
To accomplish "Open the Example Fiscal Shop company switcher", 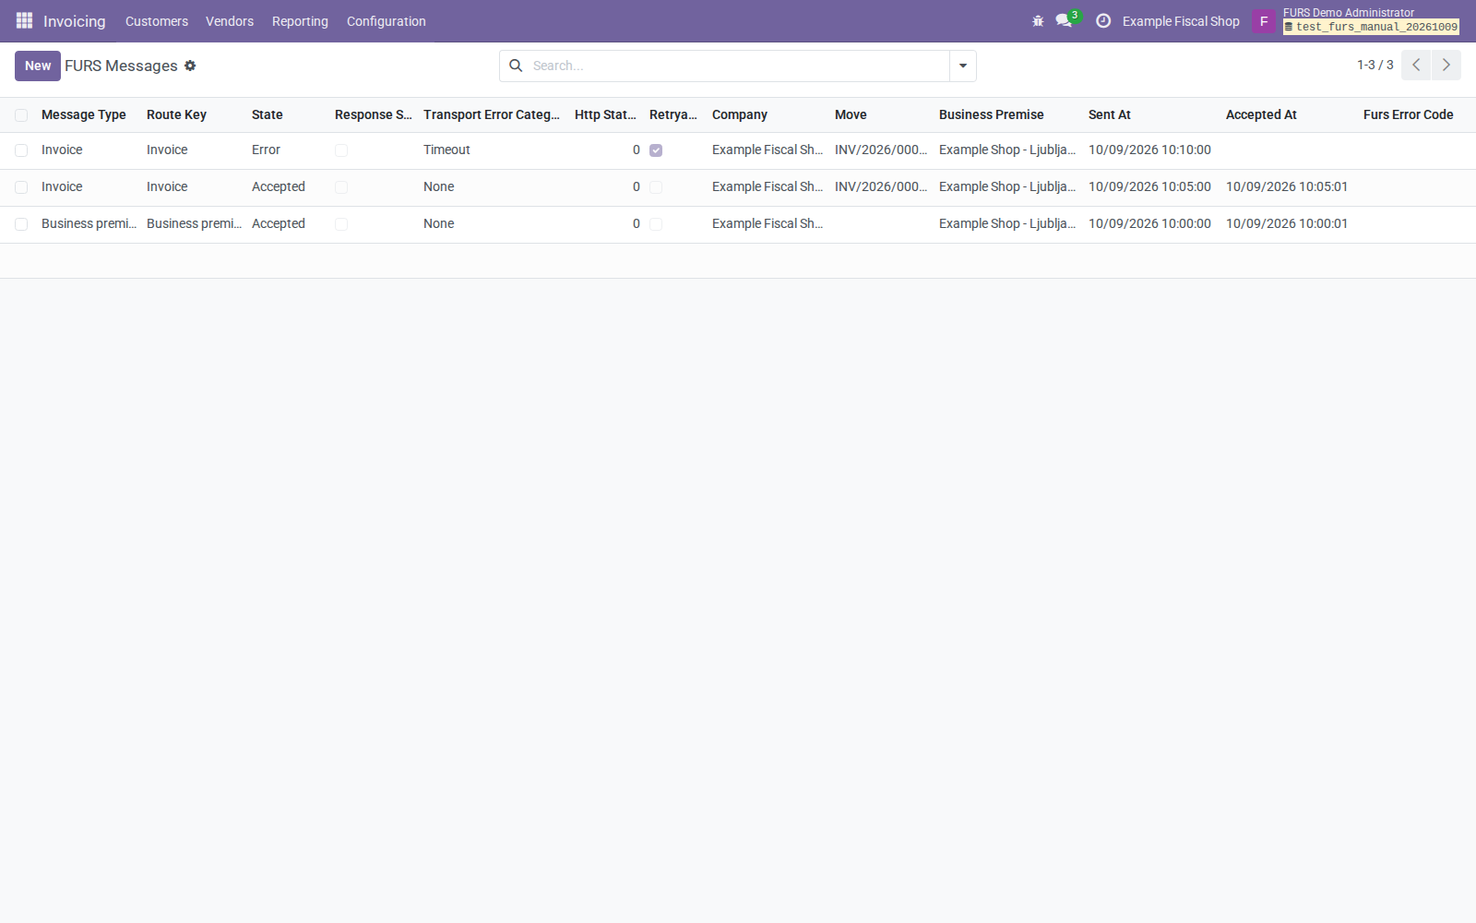I will coord(1181,21).
